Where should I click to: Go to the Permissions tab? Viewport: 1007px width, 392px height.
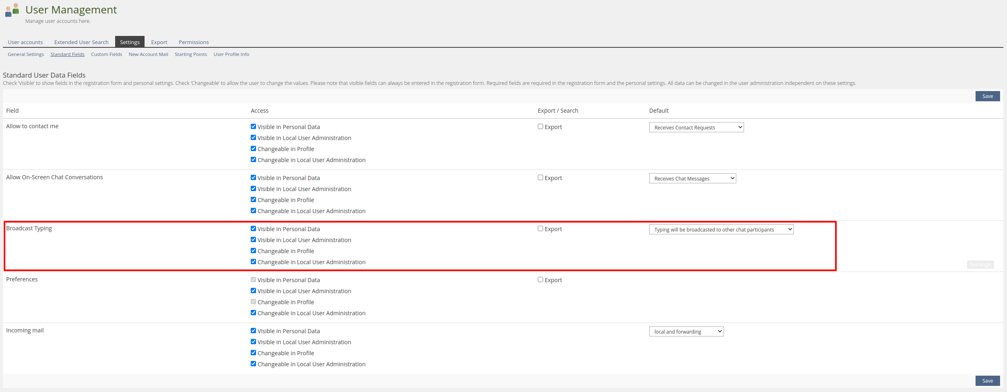tap(194, 42)
